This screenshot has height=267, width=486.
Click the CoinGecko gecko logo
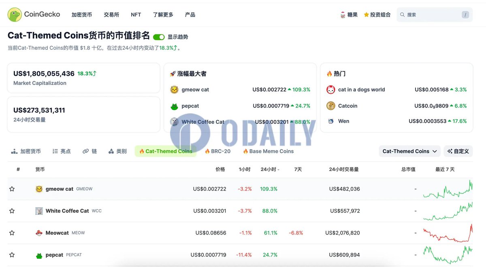click(x=15, y=14)
